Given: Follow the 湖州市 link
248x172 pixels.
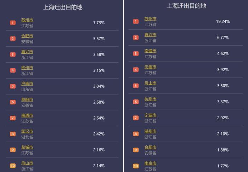Looking at the screenshot, I should pos(150,131).
